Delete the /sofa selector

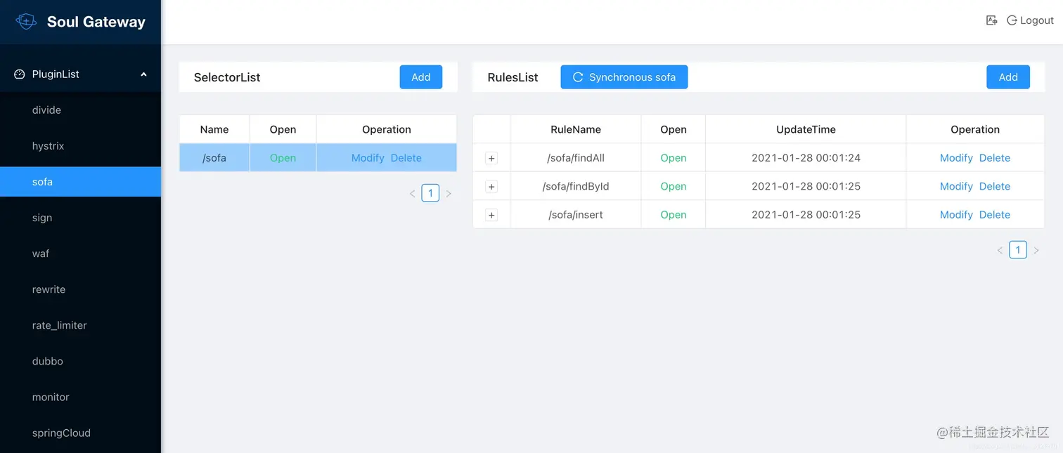point(406,158)
